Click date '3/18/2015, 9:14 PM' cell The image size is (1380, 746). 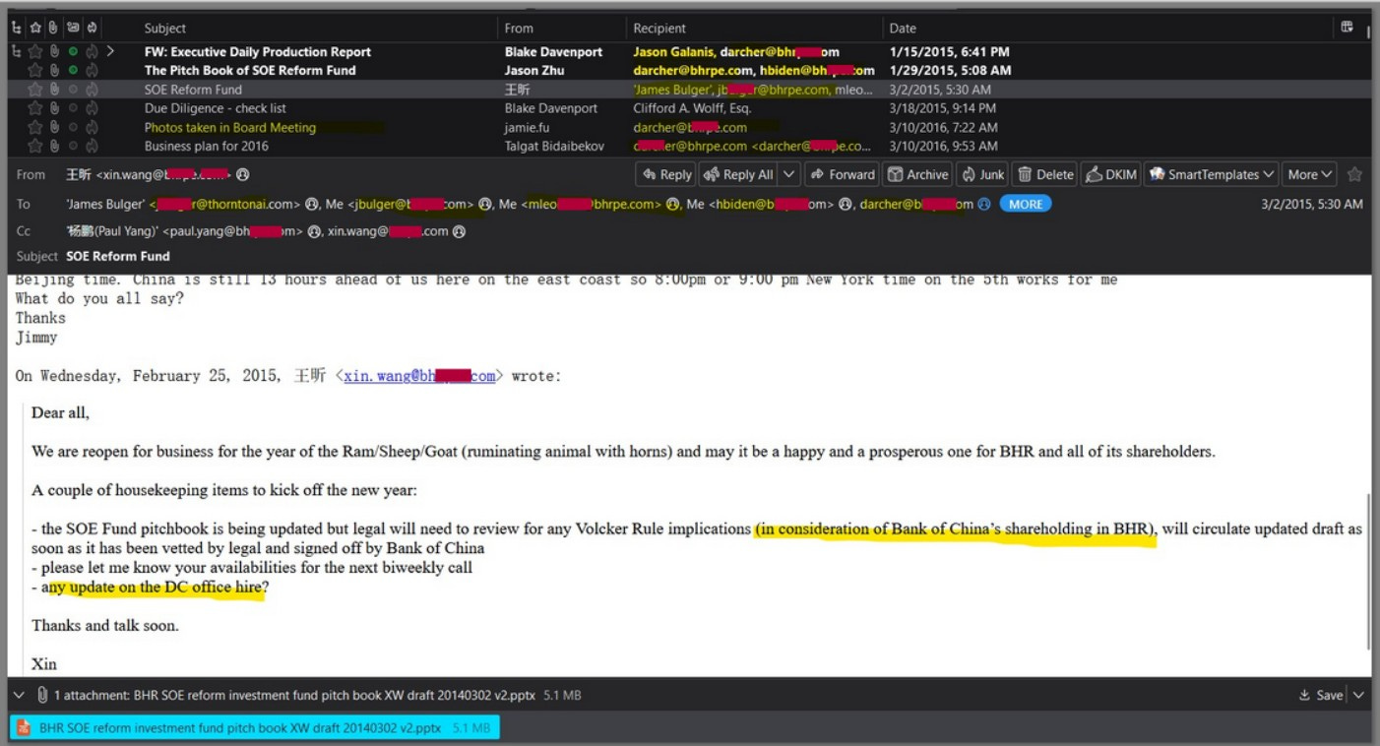click(943, 108)
